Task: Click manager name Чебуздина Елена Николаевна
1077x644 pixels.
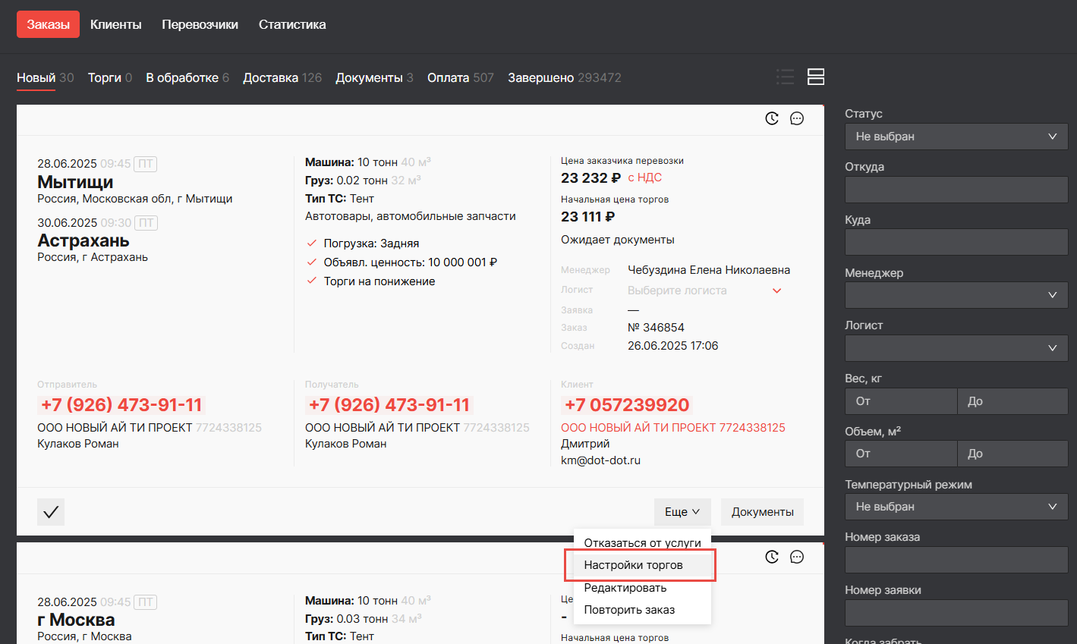Action: 709,270
